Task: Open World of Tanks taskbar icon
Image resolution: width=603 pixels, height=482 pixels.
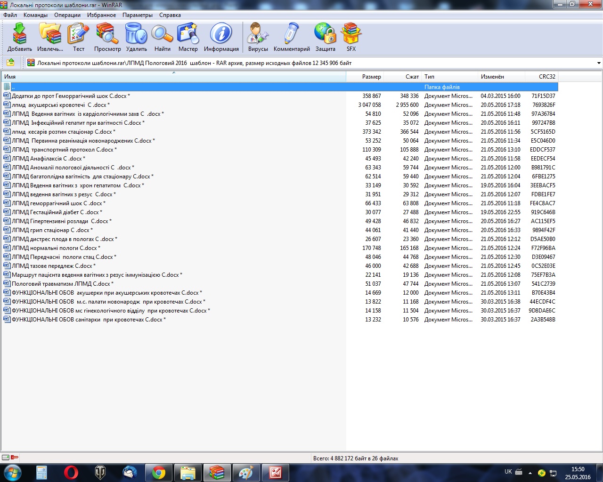Action: click(x=100, y=473)
